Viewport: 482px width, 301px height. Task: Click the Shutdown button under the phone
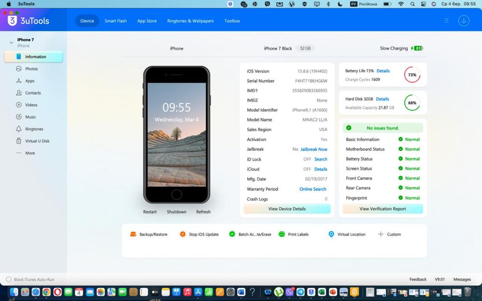(176, 212)
